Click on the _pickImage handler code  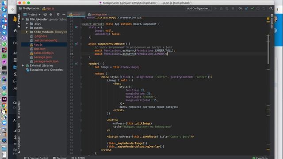click(139, 124)
